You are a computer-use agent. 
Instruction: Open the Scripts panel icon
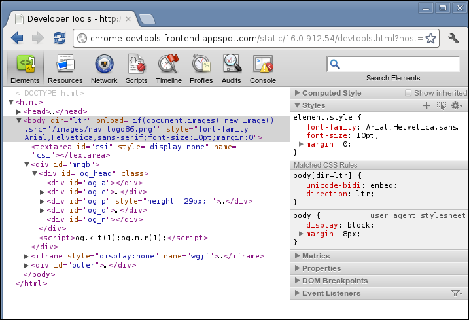[x=137, y=69]
